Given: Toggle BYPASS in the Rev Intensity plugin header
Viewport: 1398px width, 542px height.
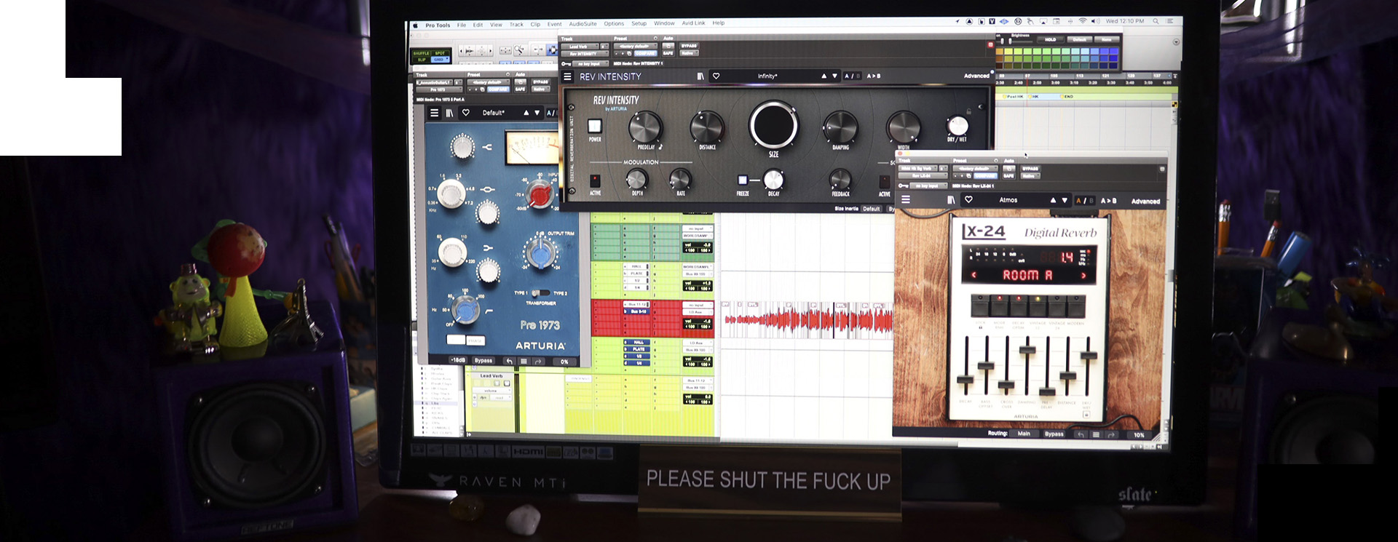Looking at the screenshot, I should (x=689, y=46).
